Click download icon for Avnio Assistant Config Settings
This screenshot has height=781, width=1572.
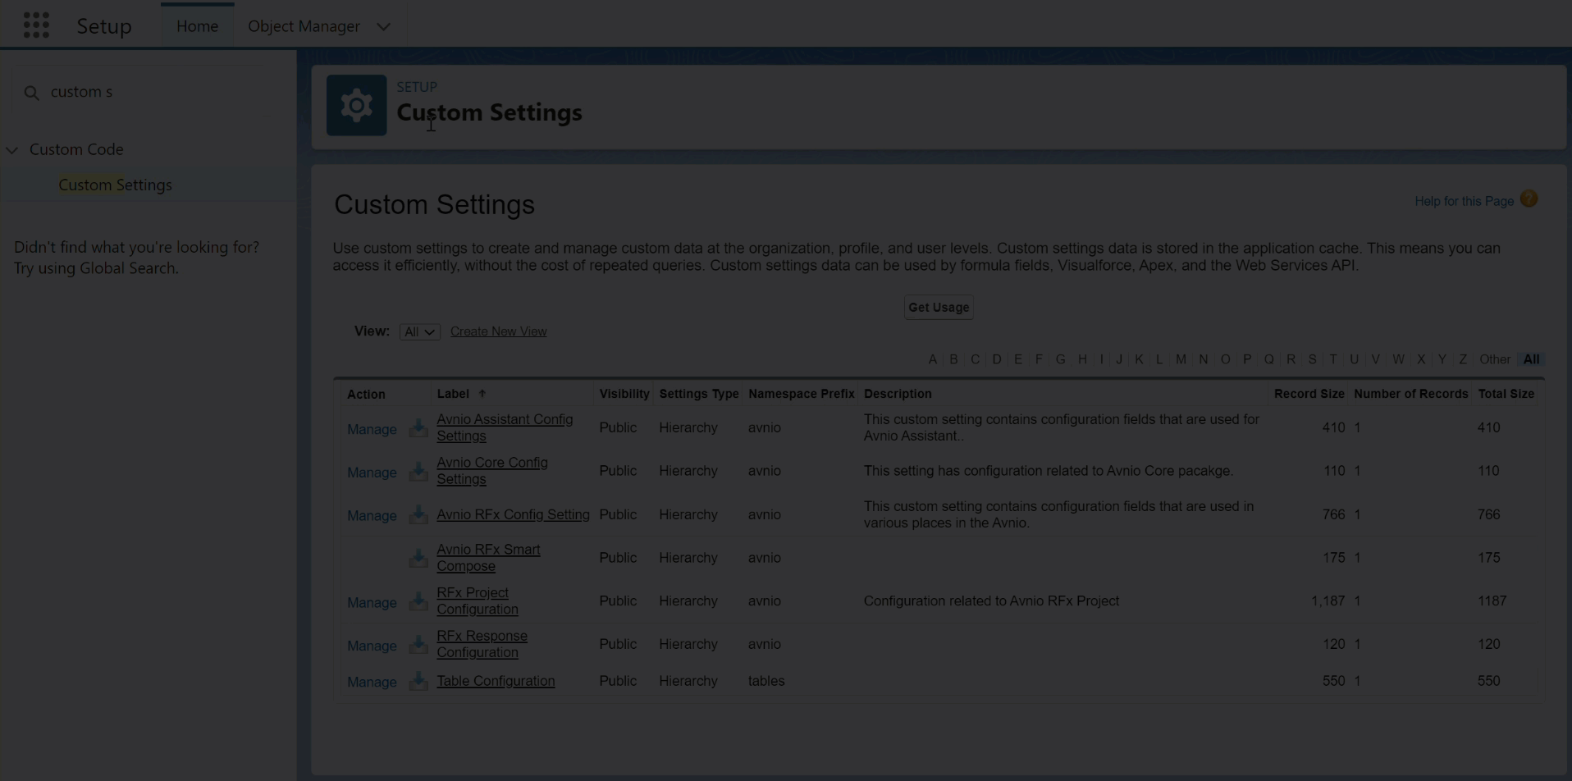pos(418,428)
